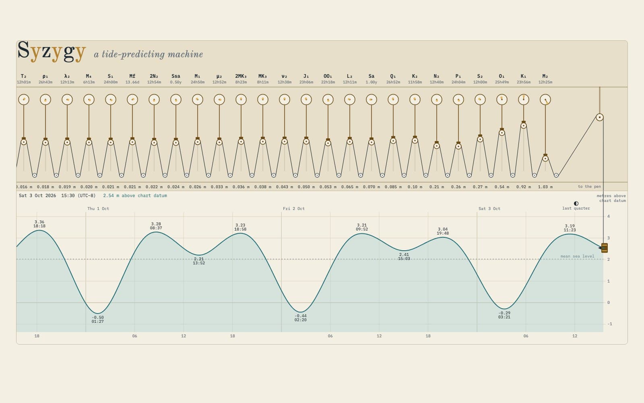This screenshot has width=644, height=403.
Task: Click the fixed pulley above the pen
Action: 600,118
